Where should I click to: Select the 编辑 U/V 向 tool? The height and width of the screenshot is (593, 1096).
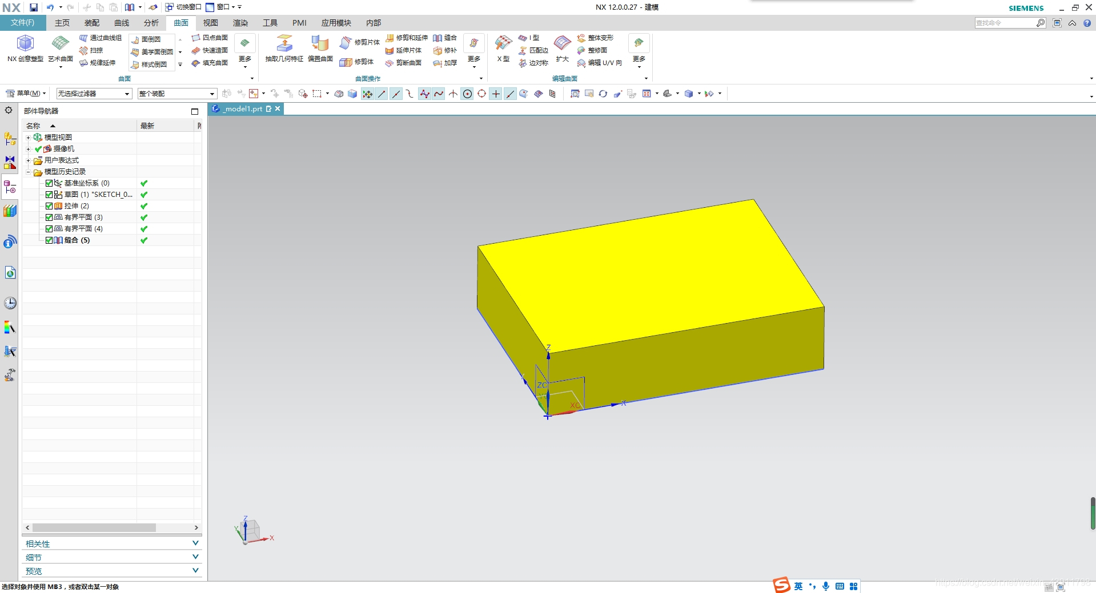pyautogui.click(x=600, y=63)
